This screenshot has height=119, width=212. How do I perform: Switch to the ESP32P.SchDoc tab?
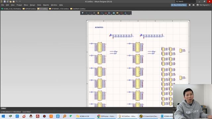(x=29, y=9)
